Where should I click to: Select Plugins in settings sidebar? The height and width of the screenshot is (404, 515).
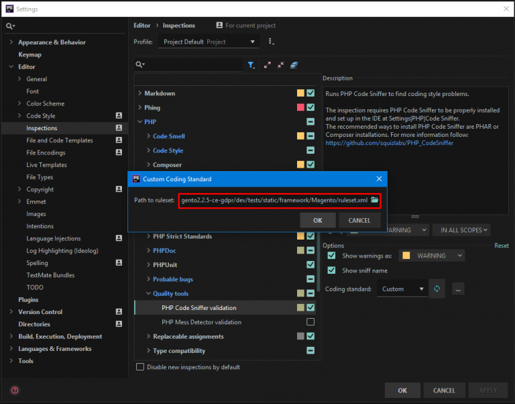[28, 299]
